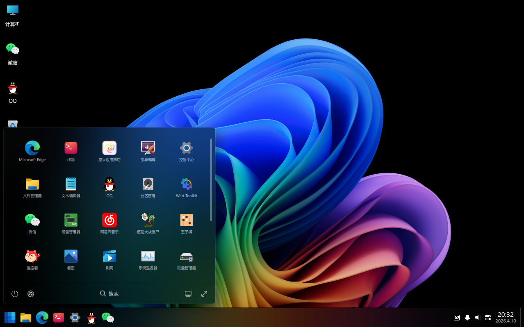This screenshot has width=524, height=327.
Task: Select the 计算机 desktop icon
Action: [13, 16]
